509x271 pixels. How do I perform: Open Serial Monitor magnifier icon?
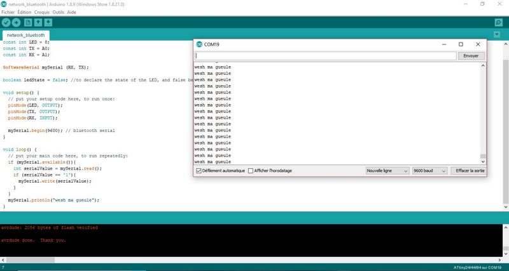(499, 22)
